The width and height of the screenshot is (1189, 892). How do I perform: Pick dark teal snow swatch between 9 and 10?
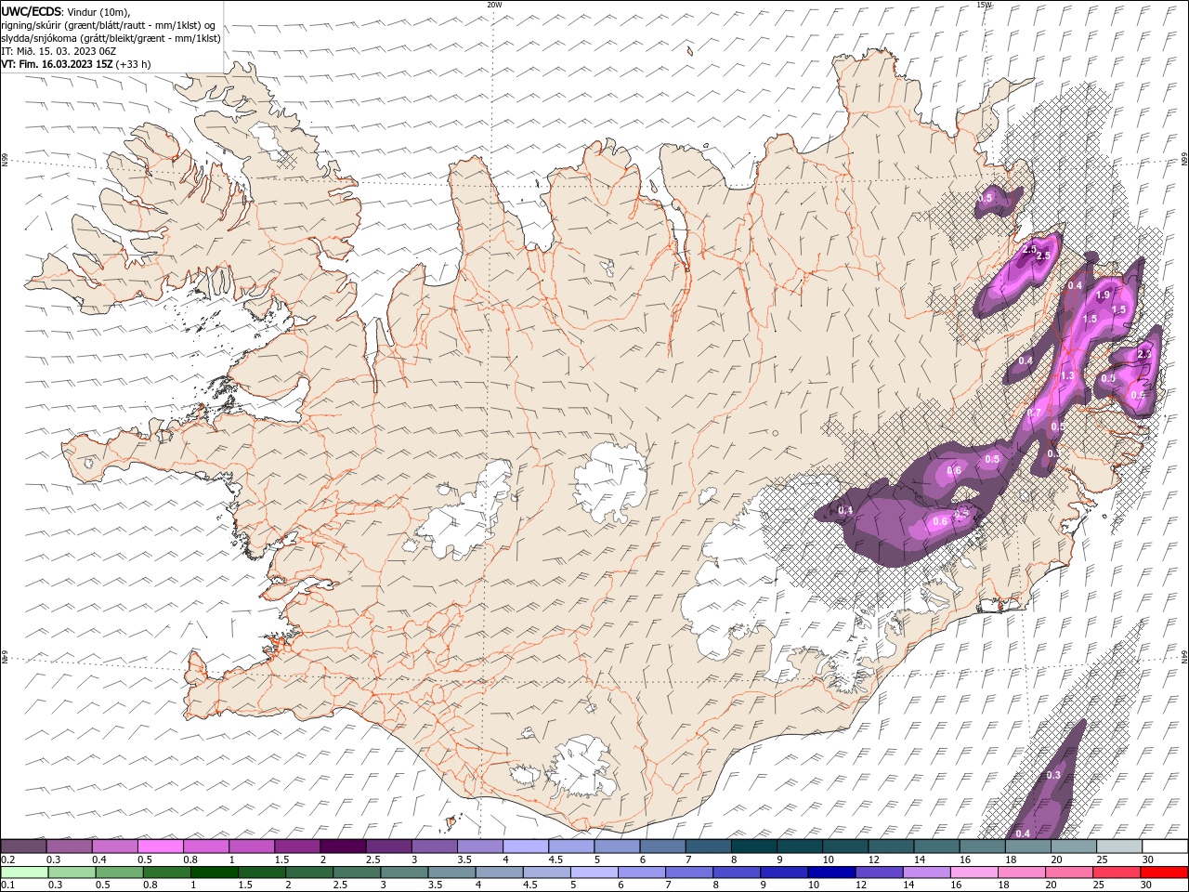[799, 846]
